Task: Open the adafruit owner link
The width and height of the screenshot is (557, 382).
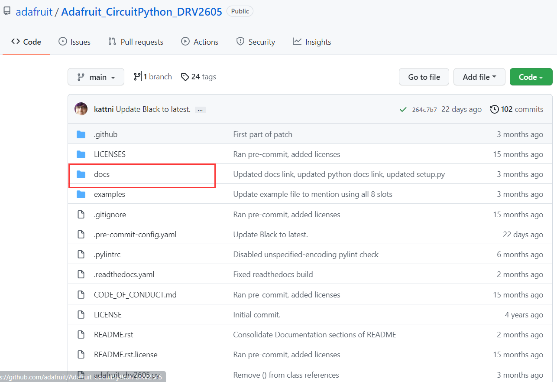Action: click(x=34, y=12)
